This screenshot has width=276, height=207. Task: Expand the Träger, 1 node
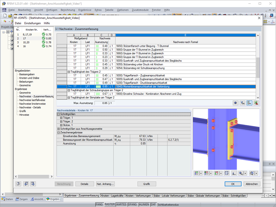[61, 118]
